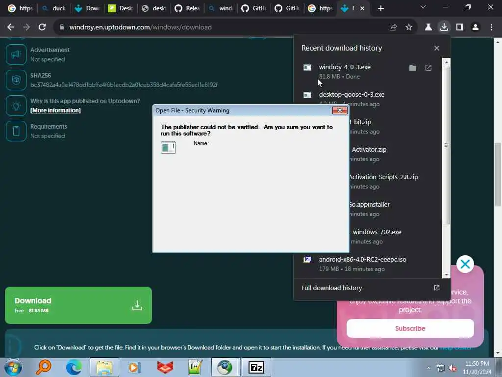Open full download history external icon
502x377 pixels.
[x=437, y=288]
